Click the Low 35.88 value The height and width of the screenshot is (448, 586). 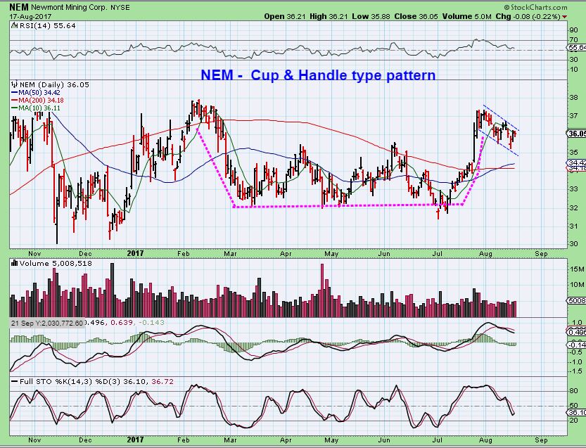[371, 16]
